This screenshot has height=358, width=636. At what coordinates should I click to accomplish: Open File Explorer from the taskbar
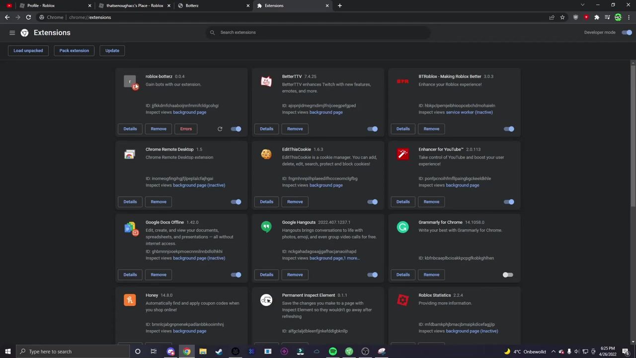click(x=203, y=352)
